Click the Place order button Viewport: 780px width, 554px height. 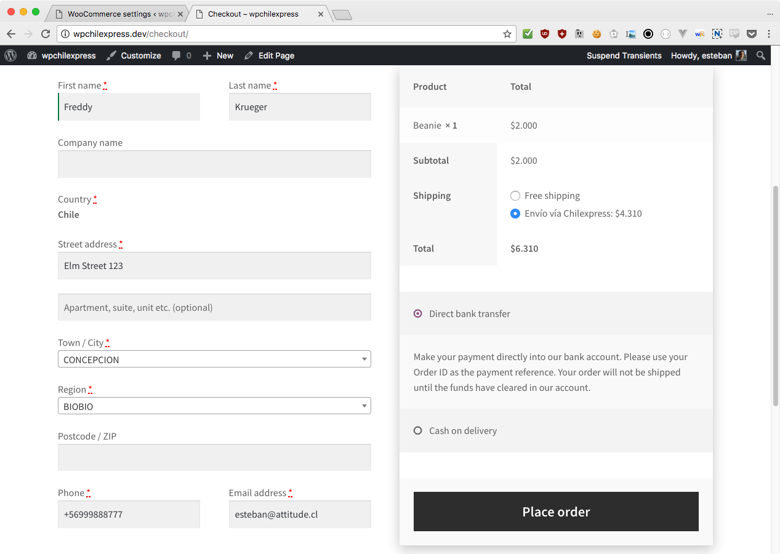[556, 512]
